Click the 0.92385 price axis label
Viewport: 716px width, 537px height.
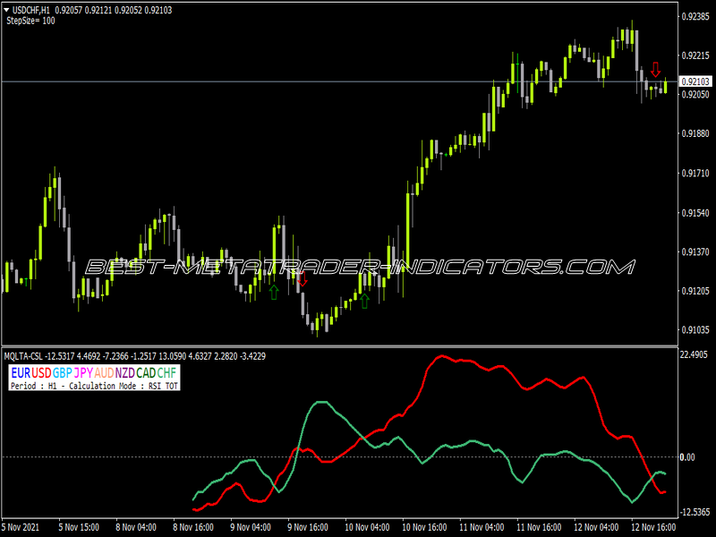(x=695, y=16)
